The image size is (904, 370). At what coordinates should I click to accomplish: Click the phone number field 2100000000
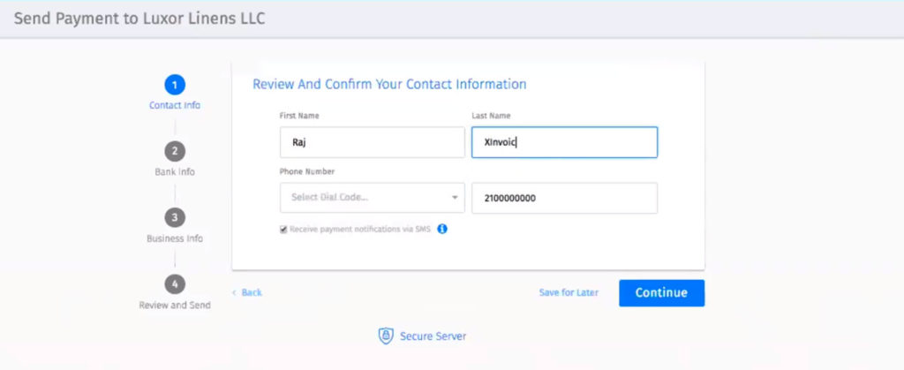[x=564, y=199]
